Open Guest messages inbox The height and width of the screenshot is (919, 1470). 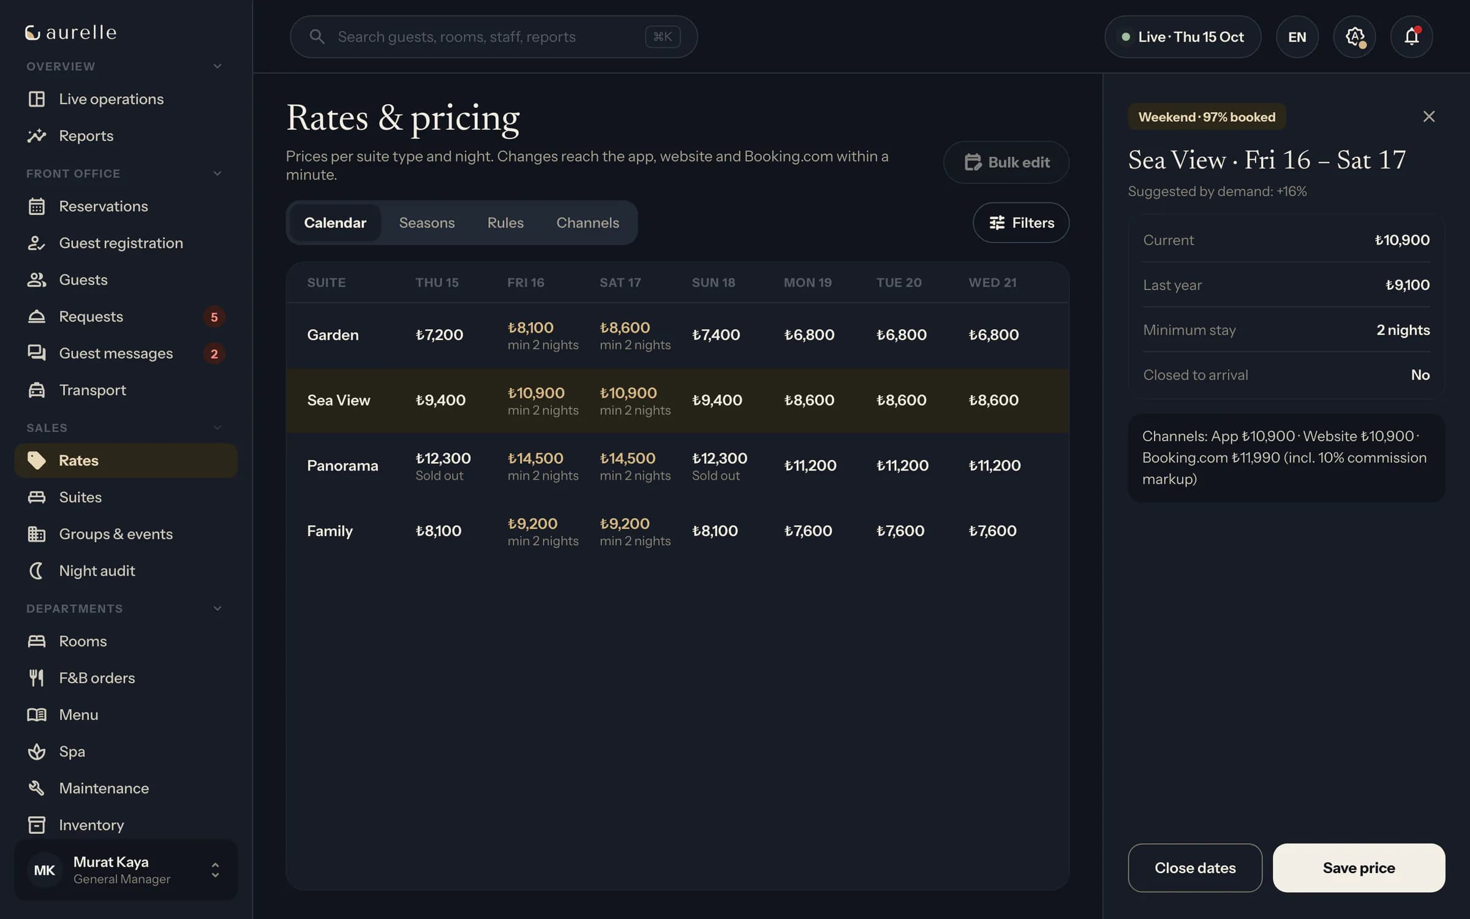pos(126,353)
